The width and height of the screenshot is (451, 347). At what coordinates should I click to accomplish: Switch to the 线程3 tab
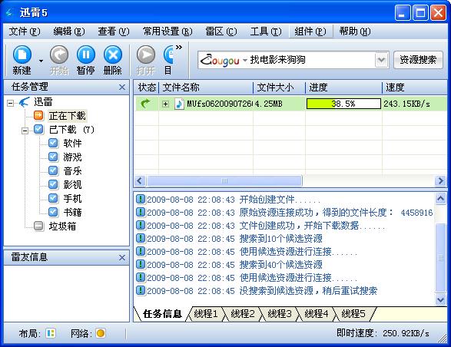[280, 314]
